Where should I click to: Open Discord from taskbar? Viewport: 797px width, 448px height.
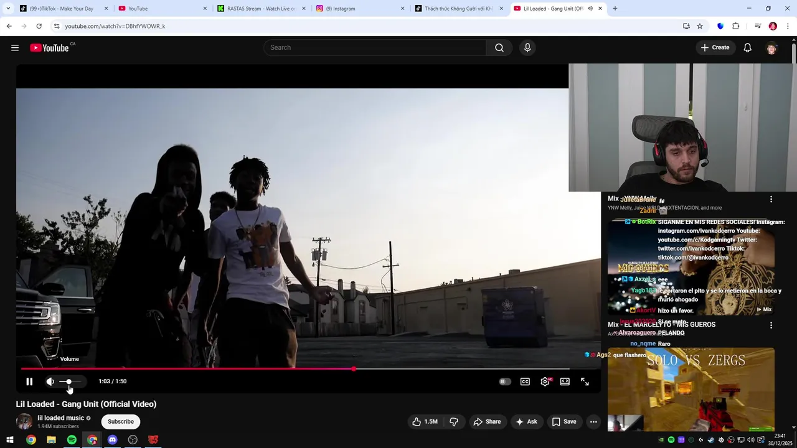click(112, 440)
